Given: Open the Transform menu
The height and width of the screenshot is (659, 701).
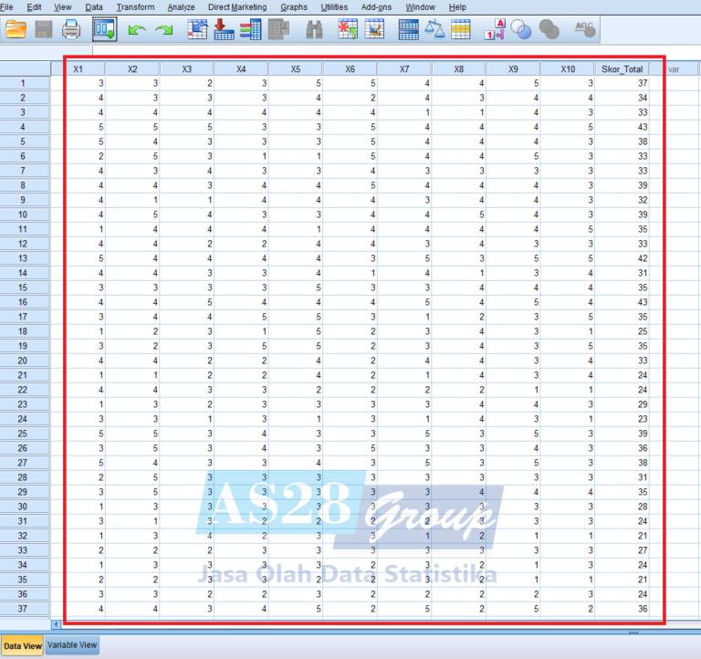Looking at the screenshot, I should coord(135,7).
